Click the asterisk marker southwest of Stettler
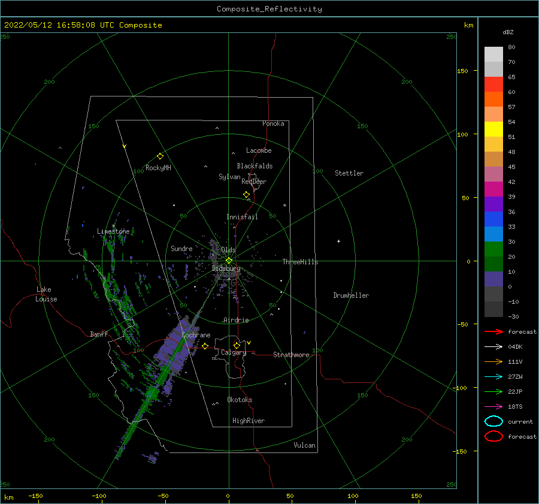Viewport: 539px width, 504px height. 284,206
